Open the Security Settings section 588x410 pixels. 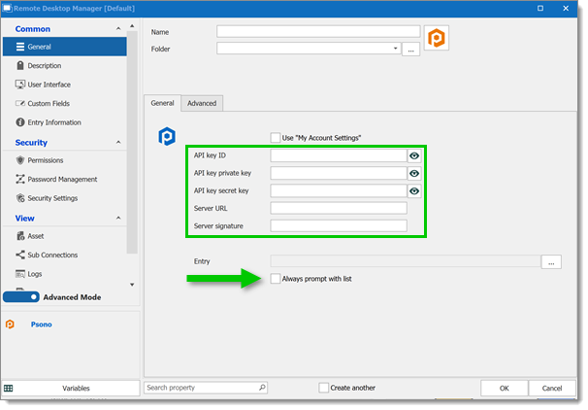[52, 198]
